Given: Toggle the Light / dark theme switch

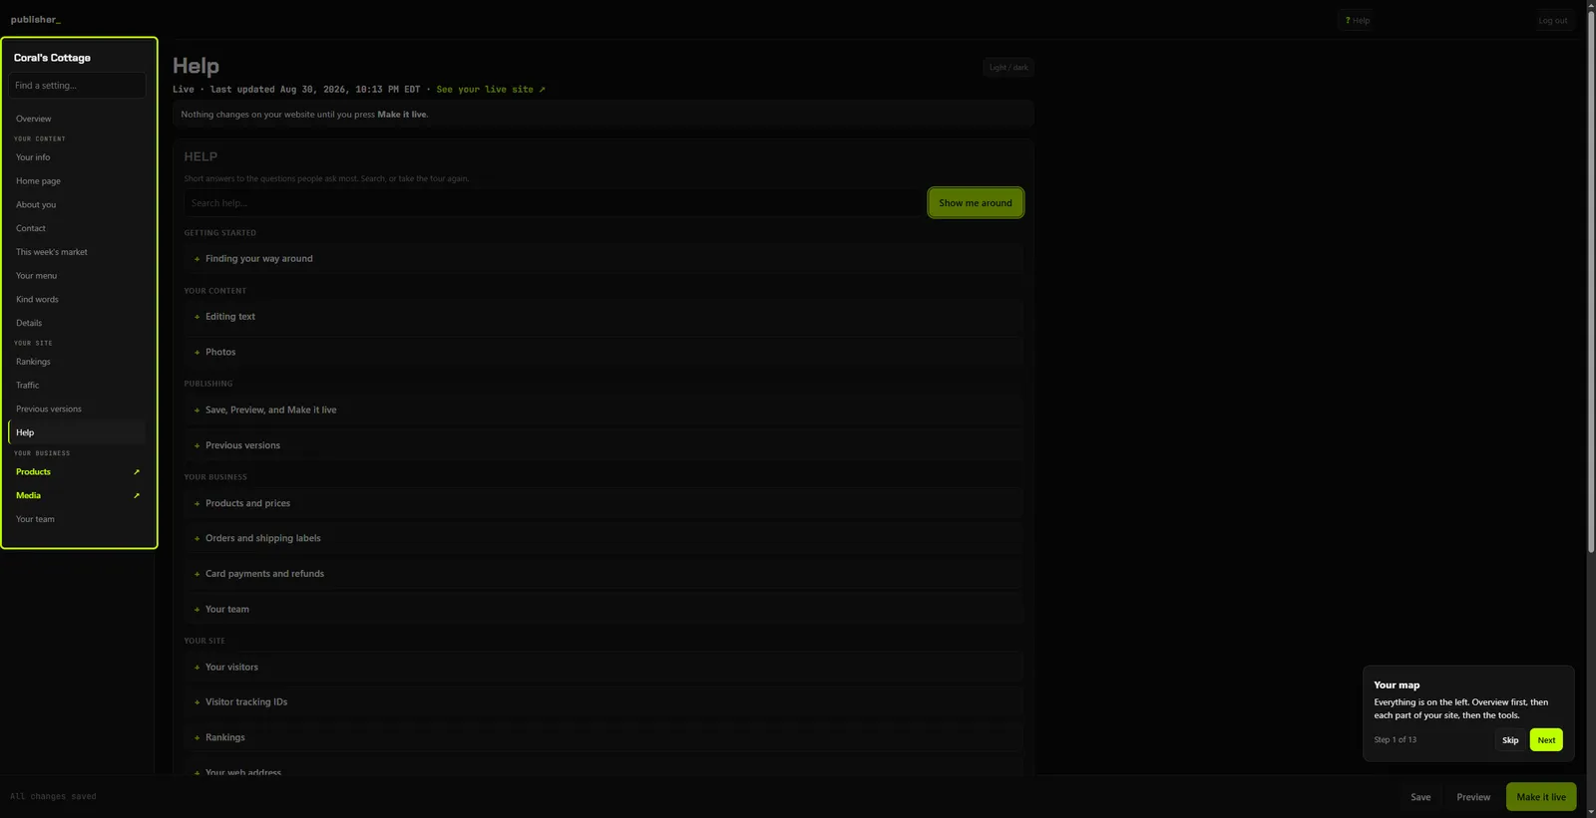Looking at the screenshot, I should point(1008,68).
